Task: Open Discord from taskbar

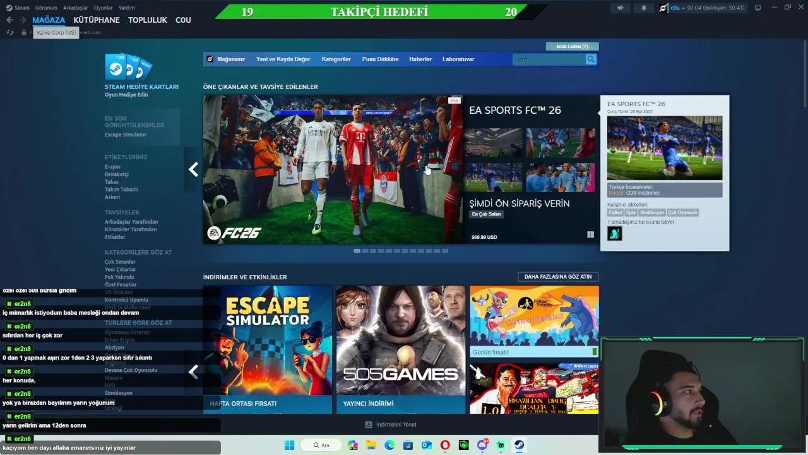Action: click(x=482, y=445)
